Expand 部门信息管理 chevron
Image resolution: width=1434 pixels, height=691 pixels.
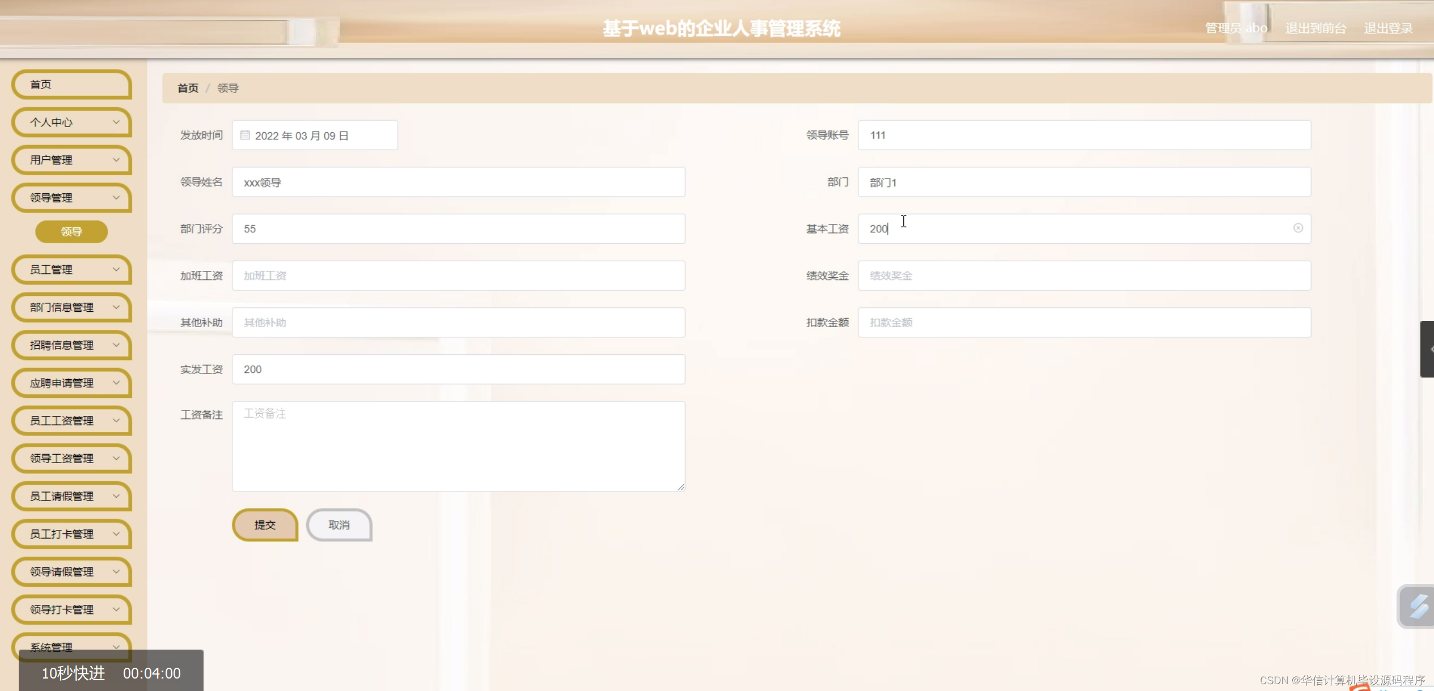116,307
